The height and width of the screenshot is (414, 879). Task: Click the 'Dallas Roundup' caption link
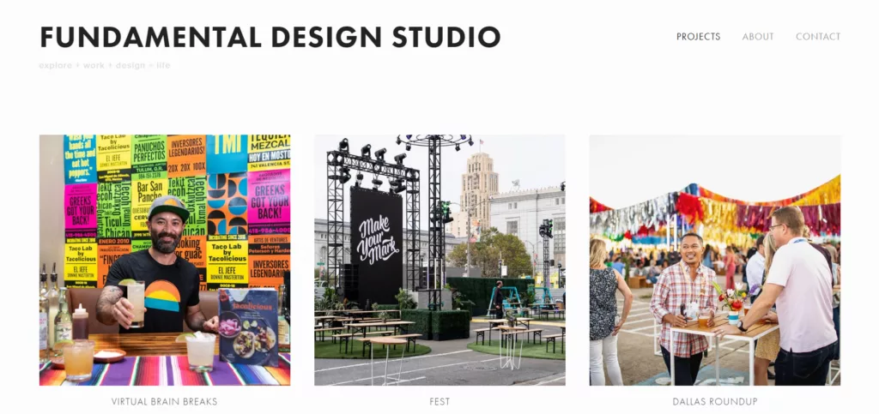click(x=715, y=402)
